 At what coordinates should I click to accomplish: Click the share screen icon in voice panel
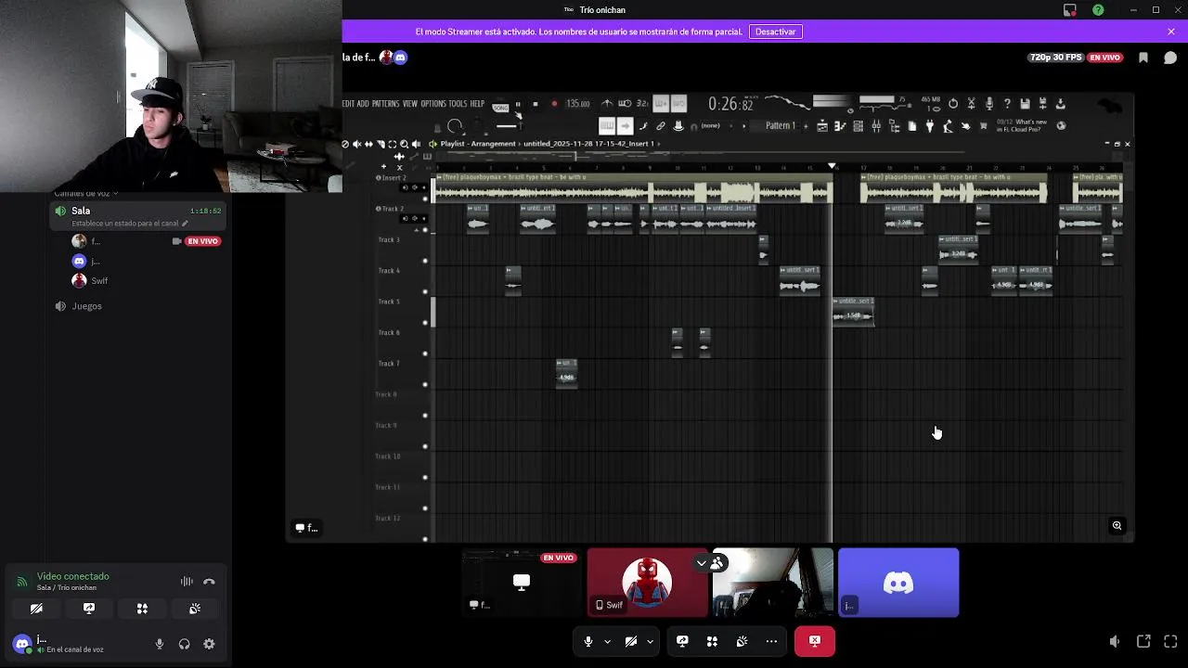click(x=89, y=609)
